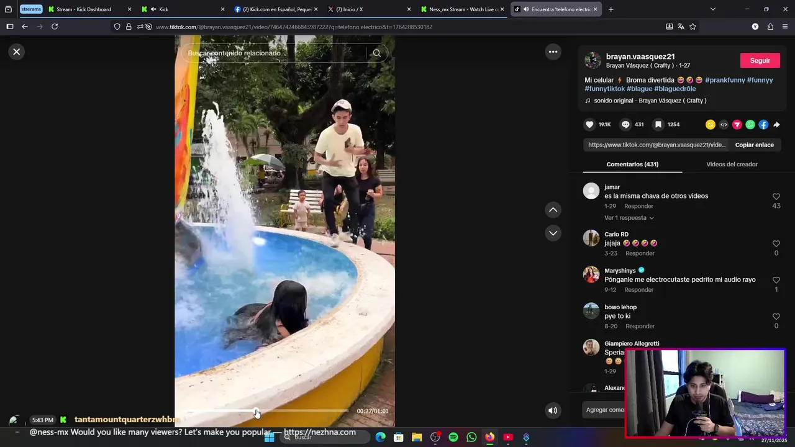
Task: Open the #blague hashtag
Action: 639,89
